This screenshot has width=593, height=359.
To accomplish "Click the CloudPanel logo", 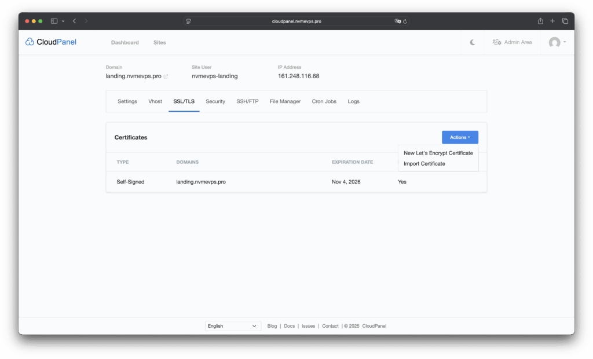I will pyautogui.click(x=51, y=42).
